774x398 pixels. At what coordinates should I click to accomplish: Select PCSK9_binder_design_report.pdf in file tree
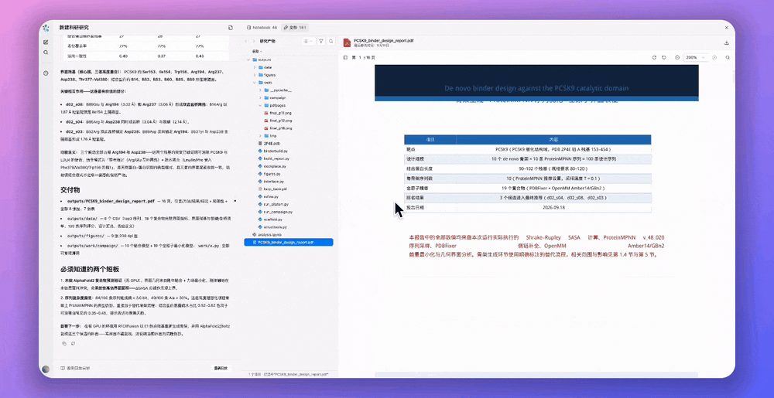pos(289,243)
